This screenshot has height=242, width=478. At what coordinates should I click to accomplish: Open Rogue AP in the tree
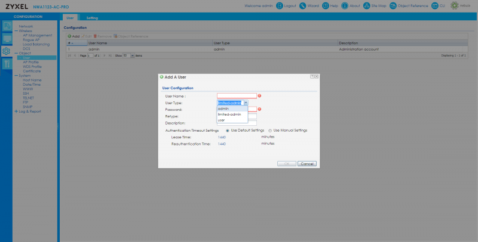(x=31, y=40)
